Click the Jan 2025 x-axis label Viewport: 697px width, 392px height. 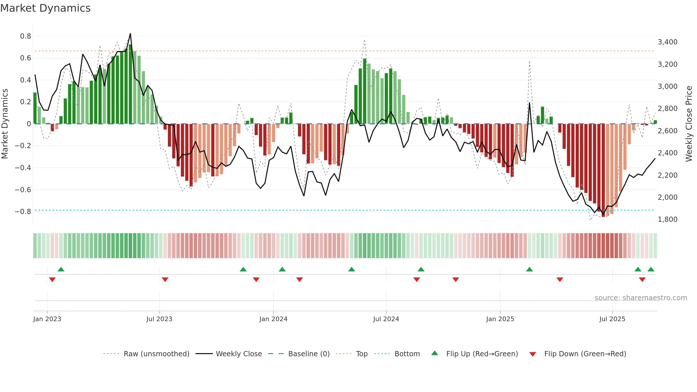click(500, 319)
